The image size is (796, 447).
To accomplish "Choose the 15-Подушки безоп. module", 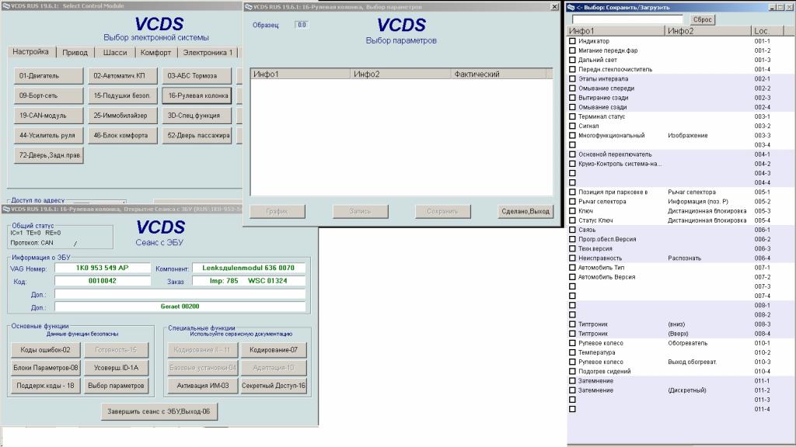I will pyautogui.click(x=122, y=95).
